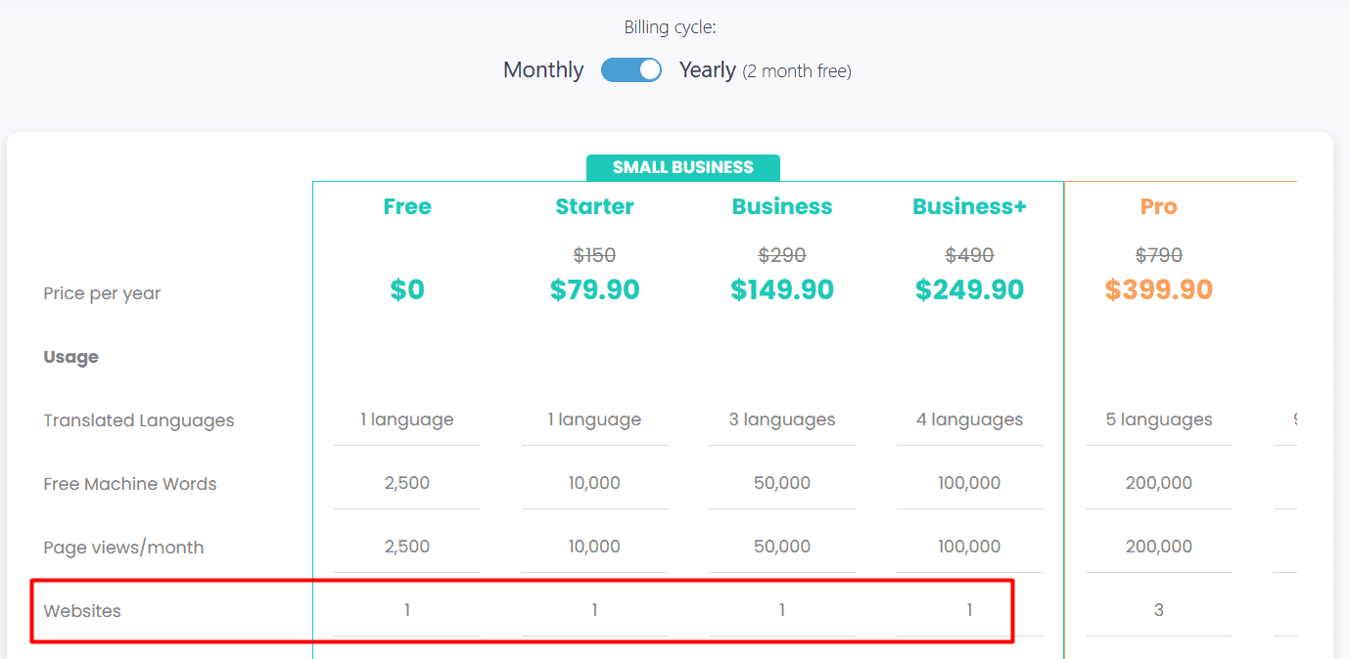The image size is (1349, 659).
Task: Click the SMALL BUSINESS badge
Action: click(x=683, y=167)
